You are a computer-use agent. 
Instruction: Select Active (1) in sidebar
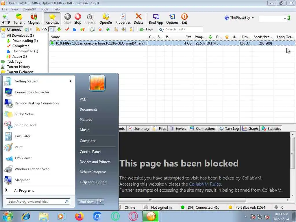(x=19, y=56)
